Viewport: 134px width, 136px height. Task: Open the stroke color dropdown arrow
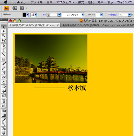tap(36, 15)
